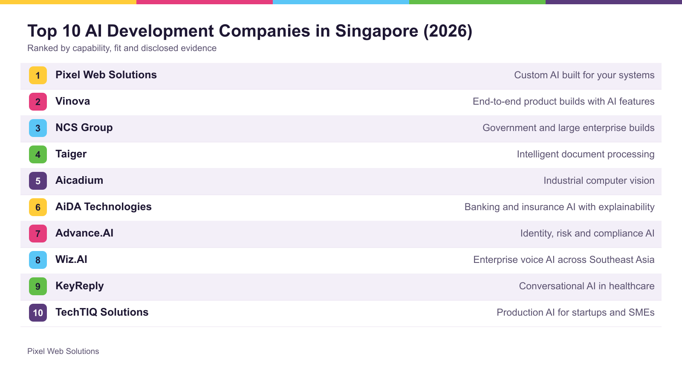Select the "TechTIQ Solutions" company name

pos(102,312)
